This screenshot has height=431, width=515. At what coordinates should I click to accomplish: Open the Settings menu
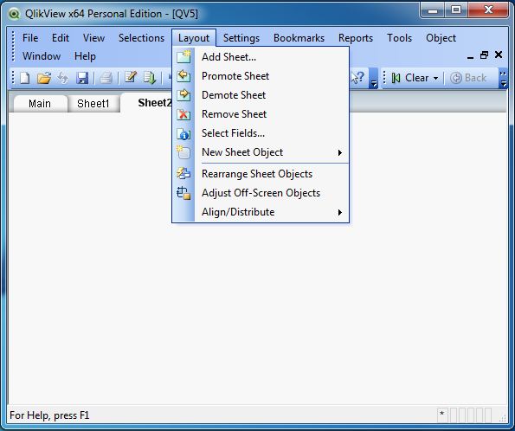[241, 38]
